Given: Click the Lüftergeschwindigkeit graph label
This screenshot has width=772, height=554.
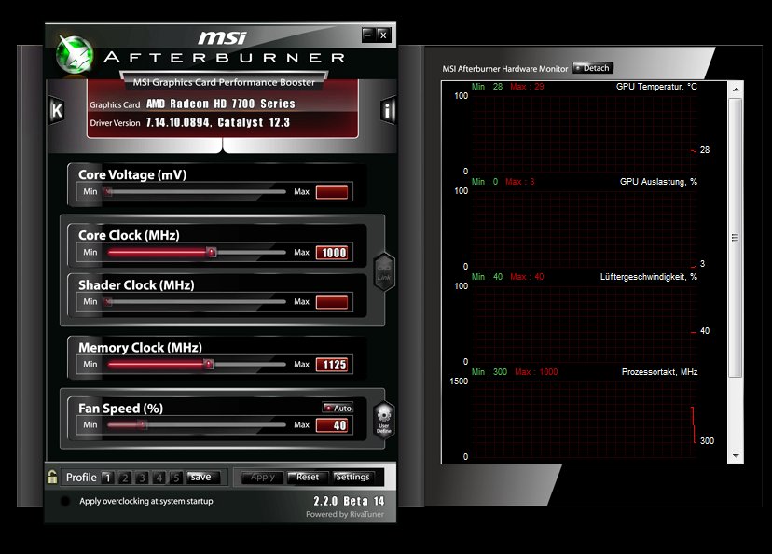Looking at the screenshot, I should point(648,277).
